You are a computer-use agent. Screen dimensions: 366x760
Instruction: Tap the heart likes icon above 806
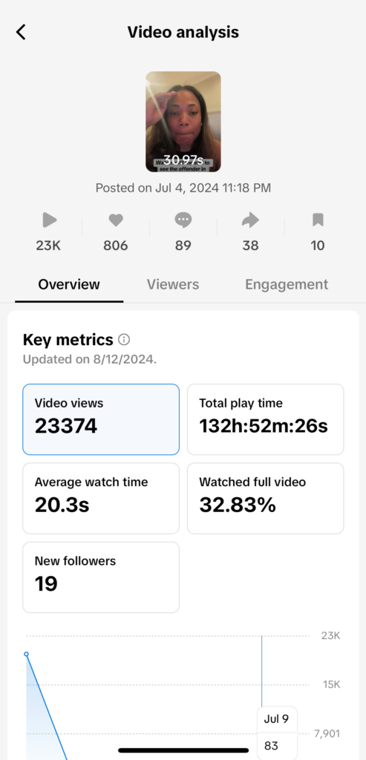point(115,220)
